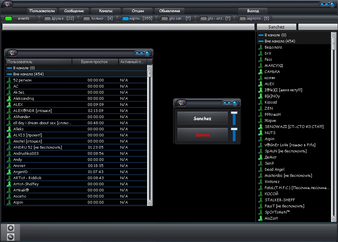The image size is (338, 242).
Task: Open the smiley emoticon picker
Action: coord(11,228)
